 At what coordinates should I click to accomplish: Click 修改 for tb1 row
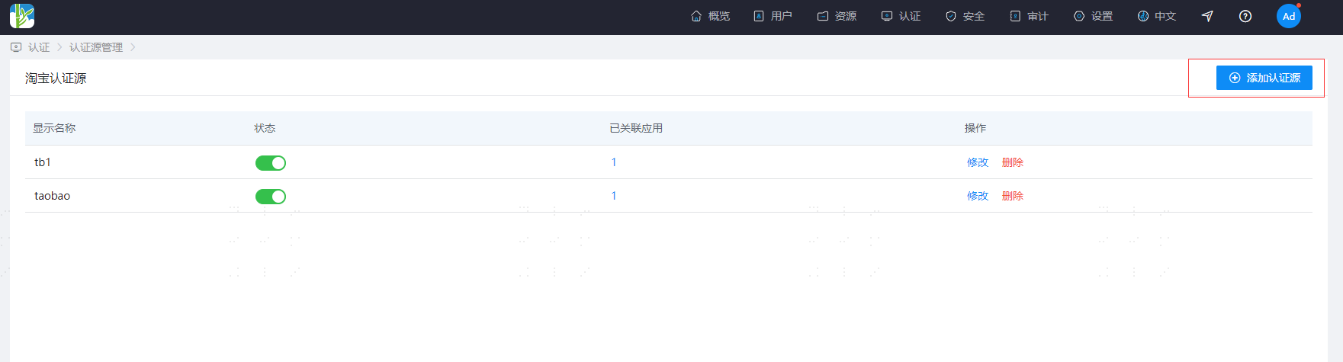pos(978,162)
